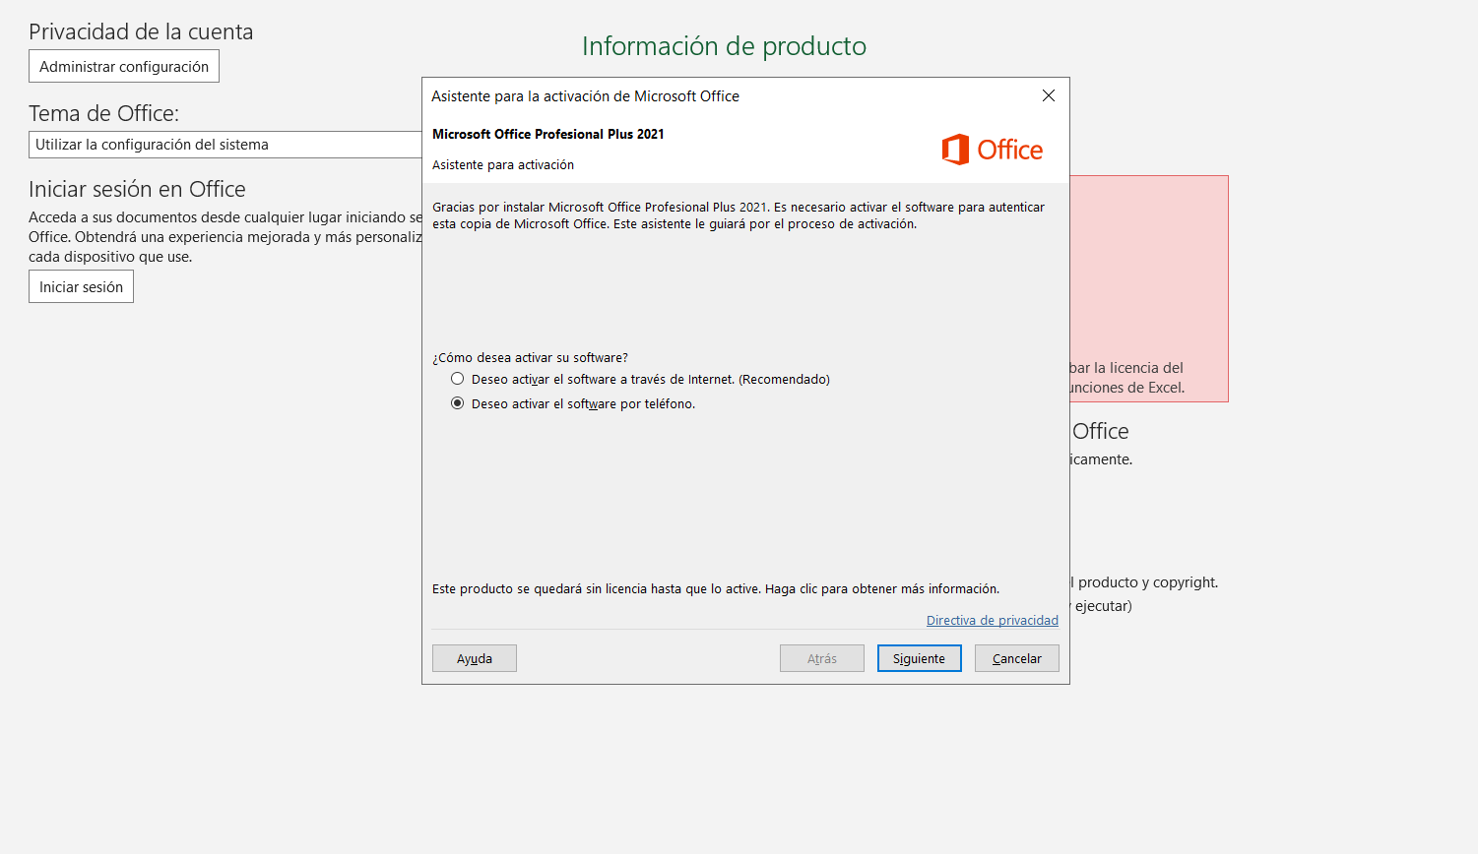The width and height of the screenshot is (1478, 854).
Task: Choose activate software by phone option
Action: 458,403
